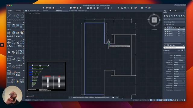Switch to the Drawing3 file tab

tap(59, 11)
